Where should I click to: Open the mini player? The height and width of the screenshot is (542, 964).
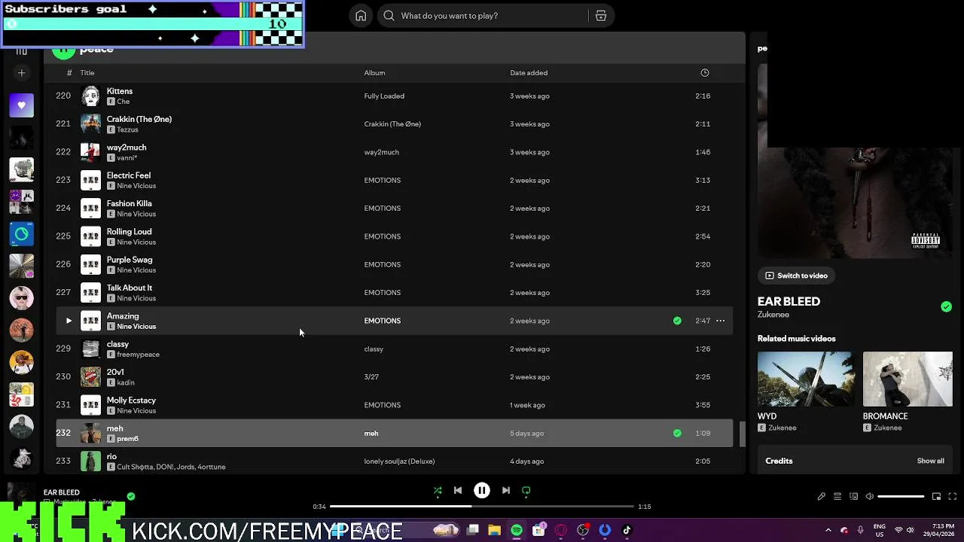(936, 497)
